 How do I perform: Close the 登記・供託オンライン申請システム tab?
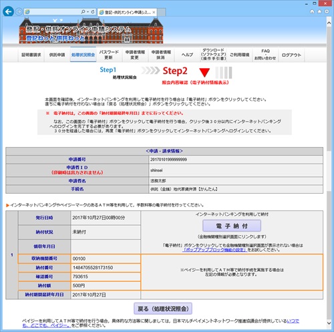tap(154, 12)
